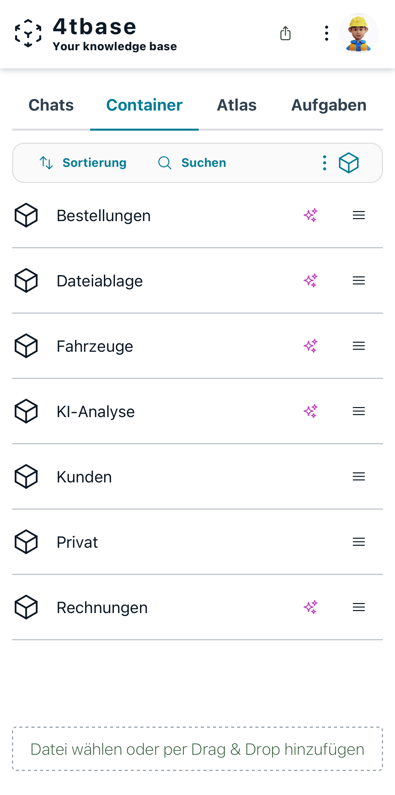
Task: Switch to the Chats tab
Action: pyautogui.click(x=51, y=105)
